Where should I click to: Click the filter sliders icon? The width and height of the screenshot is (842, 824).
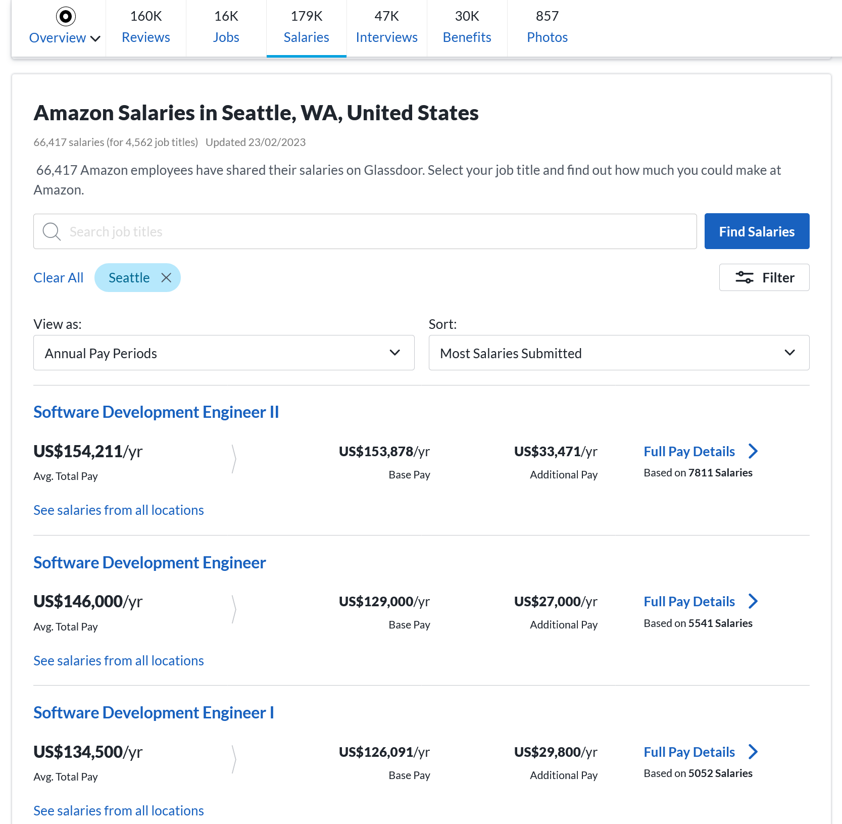tap(745, 277)
